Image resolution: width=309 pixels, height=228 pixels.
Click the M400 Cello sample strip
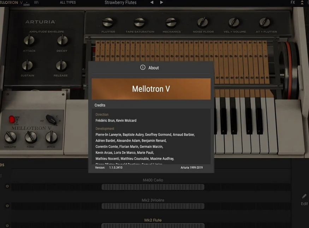point(153,187)
